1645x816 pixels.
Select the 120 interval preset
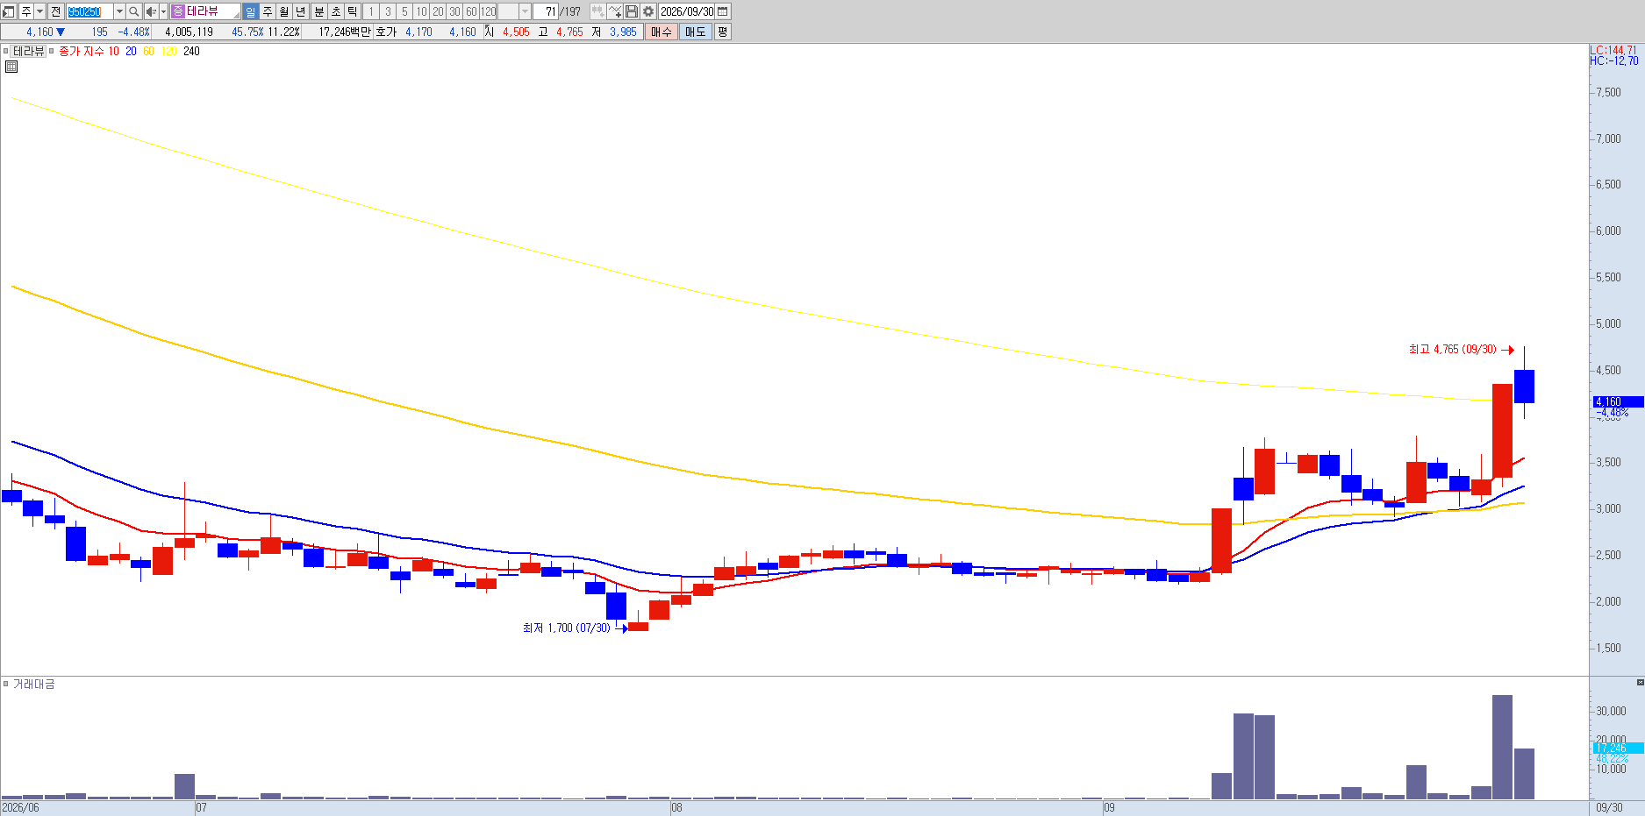click(x=489, y=11)
